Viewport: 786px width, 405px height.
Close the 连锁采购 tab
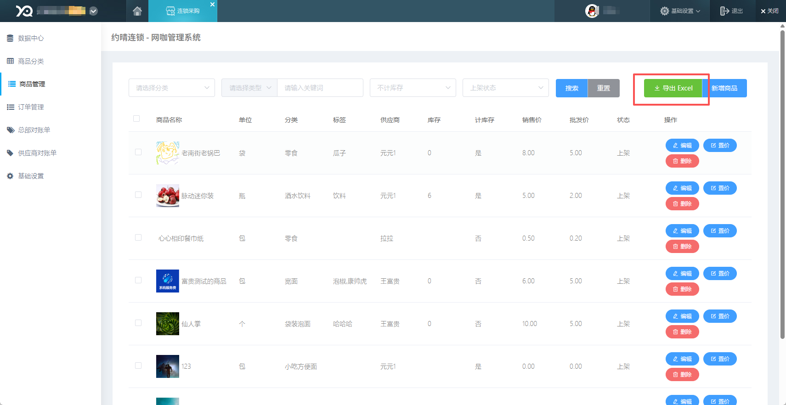click(x=212, y=4)
